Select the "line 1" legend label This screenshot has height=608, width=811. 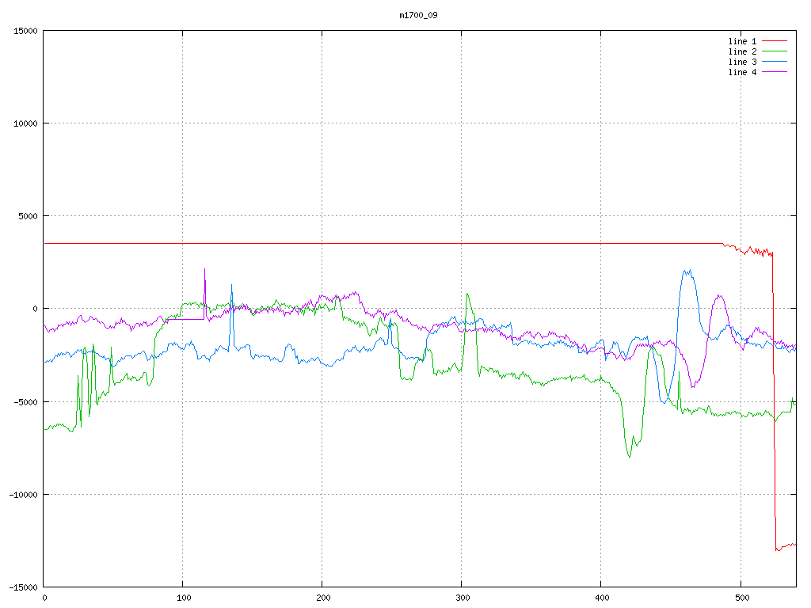pos(742,41)
